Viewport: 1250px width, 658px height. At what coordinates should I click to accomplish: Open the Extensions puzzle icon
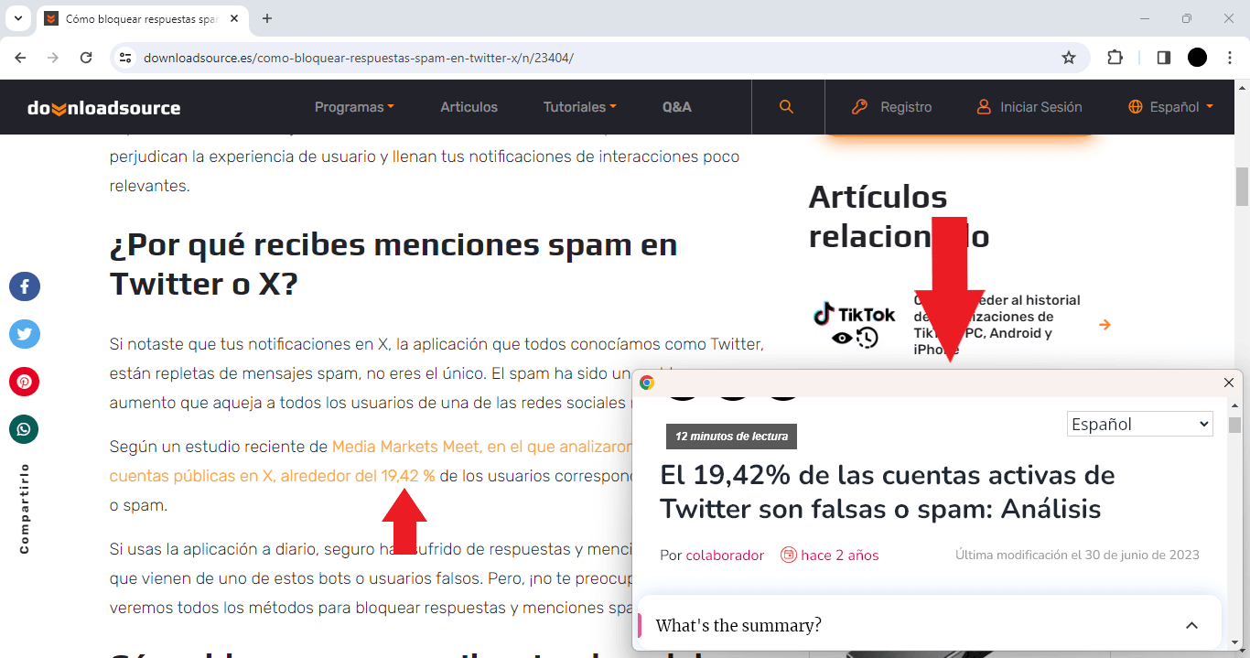(x=1115, y=58)
